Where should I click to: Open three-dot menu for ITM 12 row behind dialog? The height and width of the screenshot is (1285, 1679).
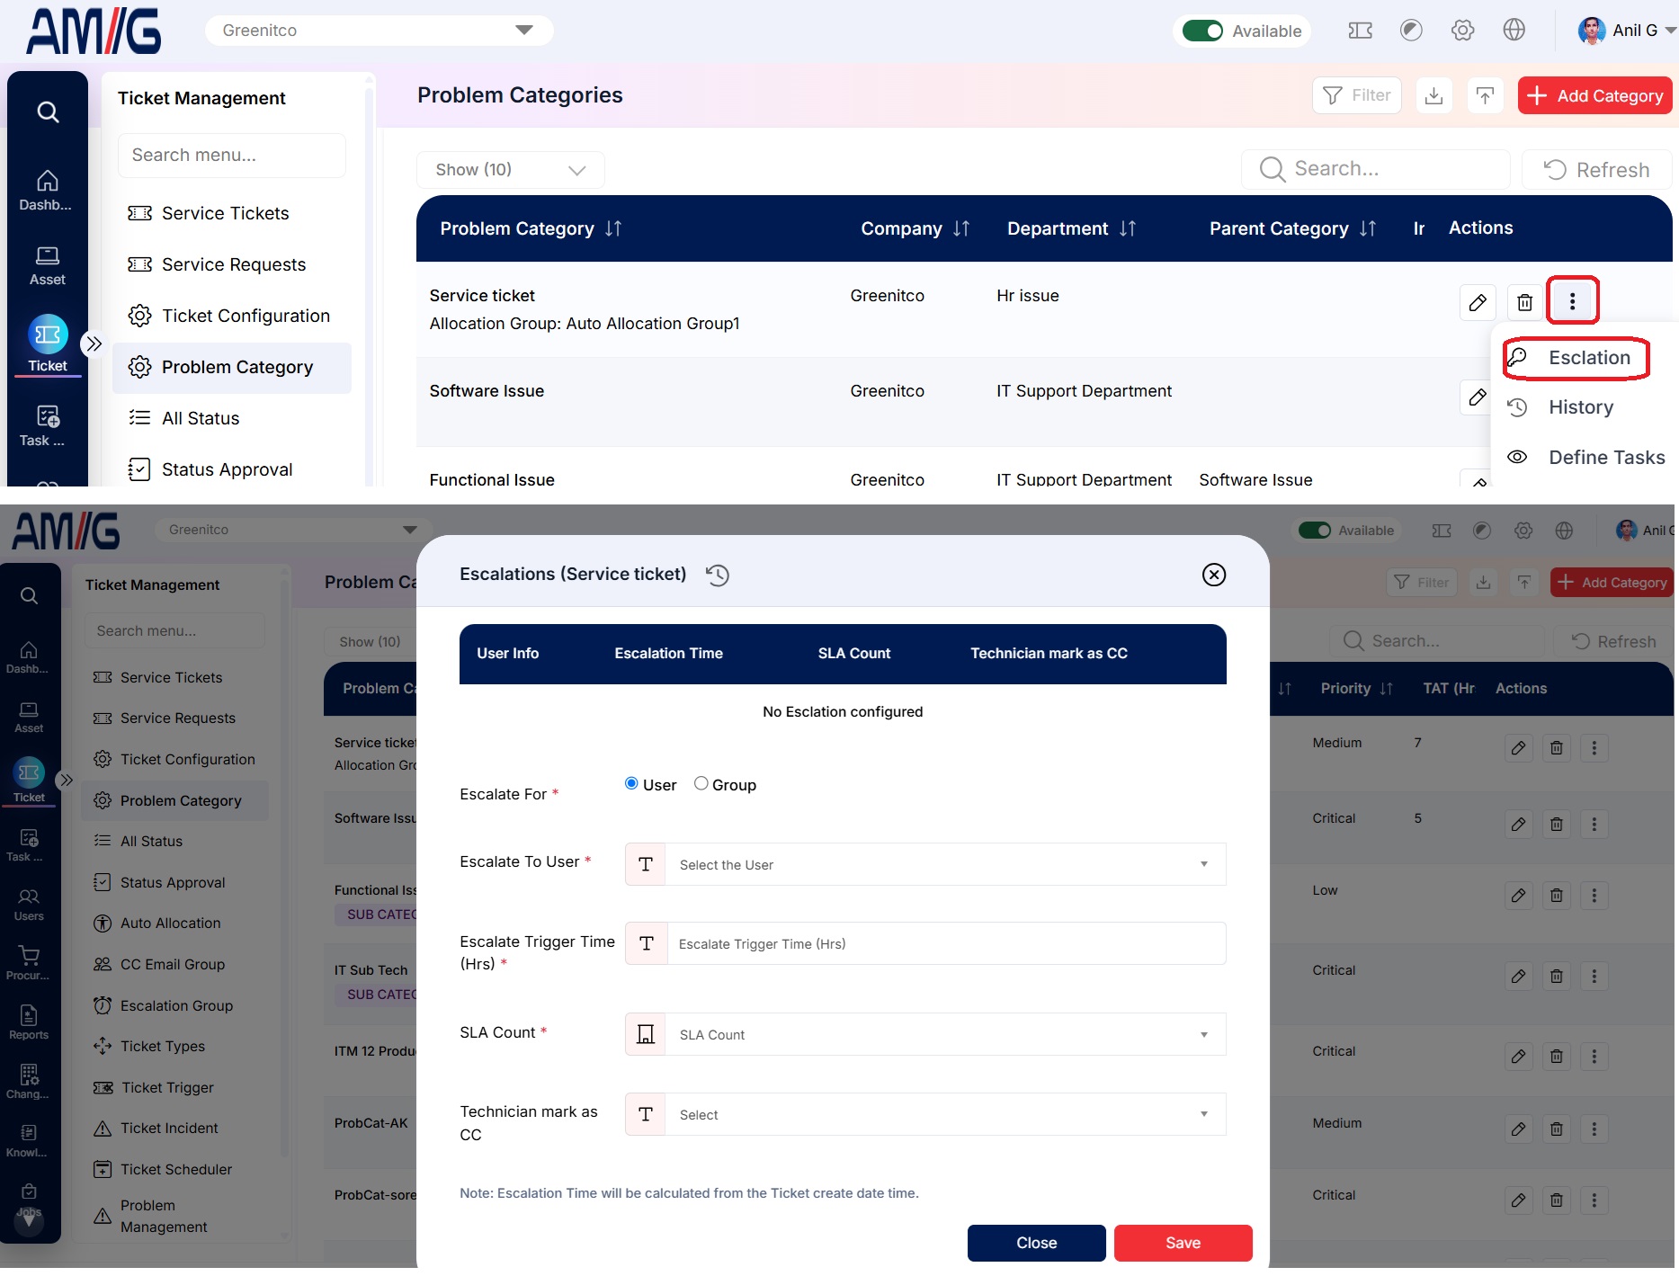[x=1594, y=1056]
